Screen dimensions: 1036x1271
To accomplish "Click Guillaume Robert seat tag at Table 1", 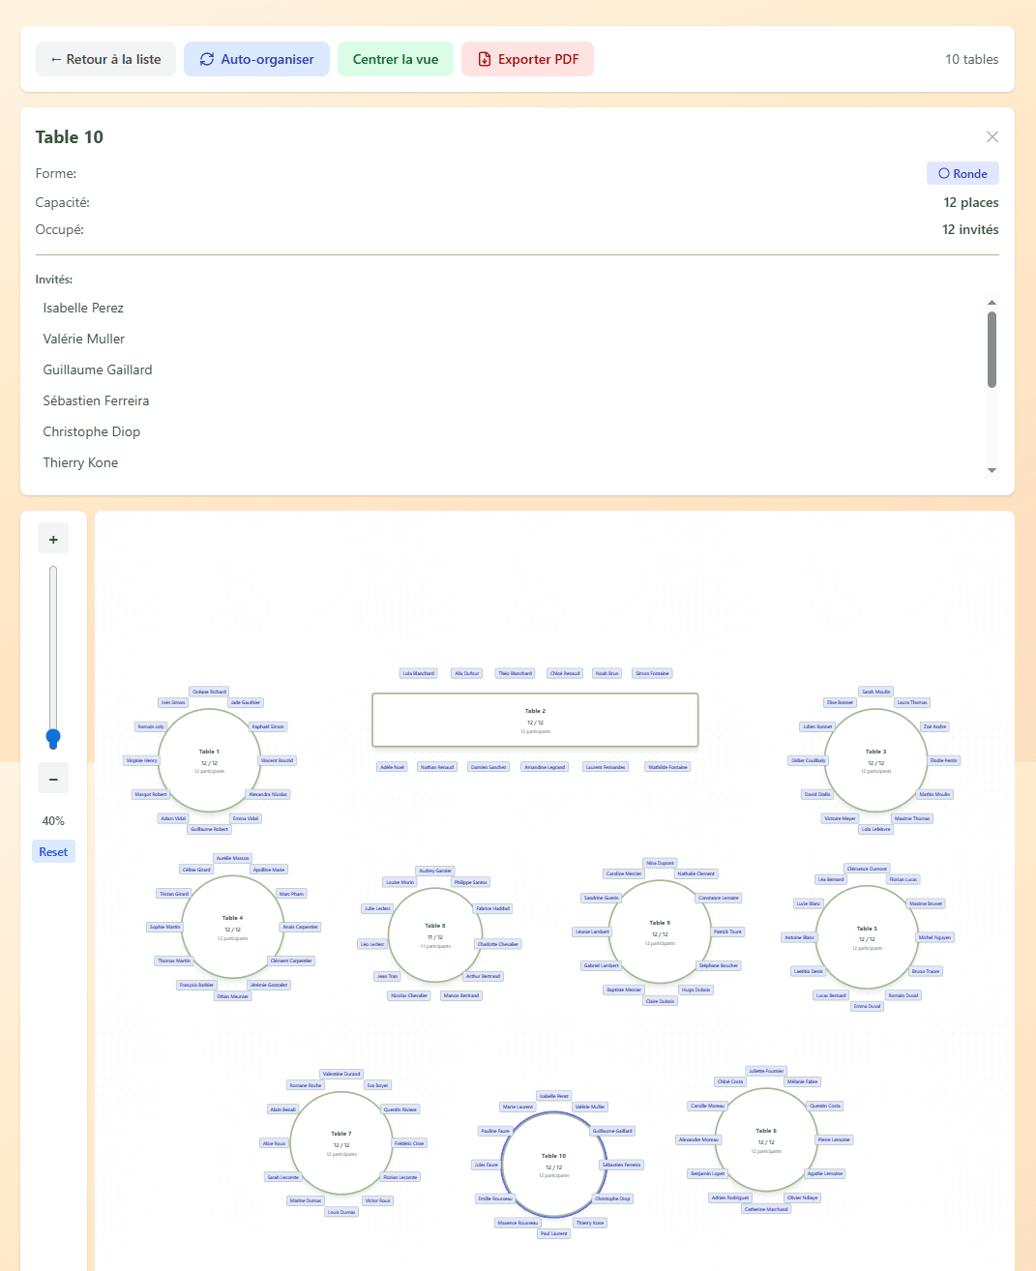I will click(x=209, y=829).
